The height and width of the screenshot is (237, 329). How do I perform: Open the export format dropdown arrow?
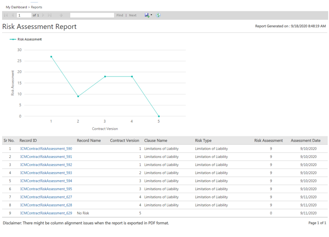(x=151, y=15)
